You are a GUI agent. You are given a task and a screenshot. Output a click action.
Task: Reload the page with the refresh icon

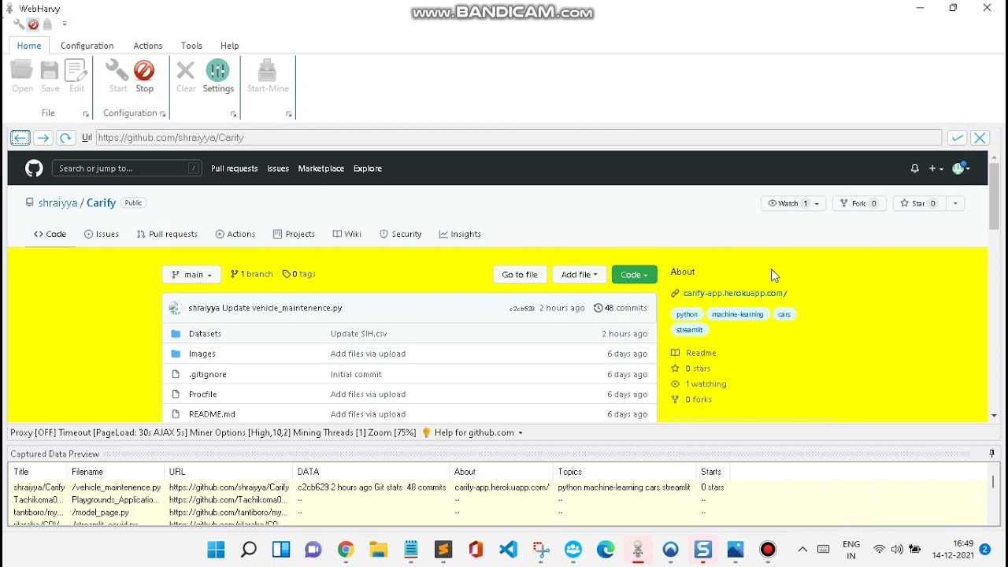click(x=66, y=138)
